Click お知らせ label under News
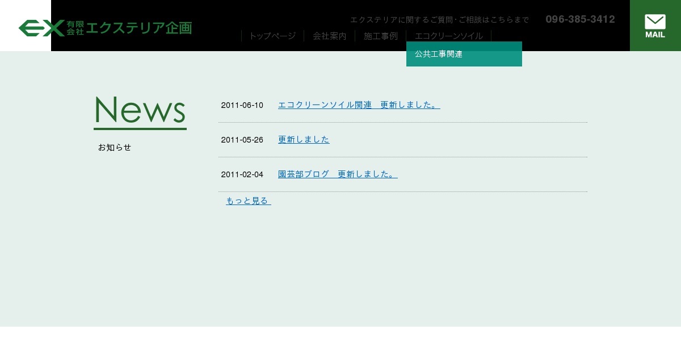 (x=115, y=147)
